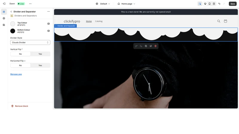The width and height of the screenshot is (239, 134).
Task: Click the Live status badge
Action: point(21,4)
